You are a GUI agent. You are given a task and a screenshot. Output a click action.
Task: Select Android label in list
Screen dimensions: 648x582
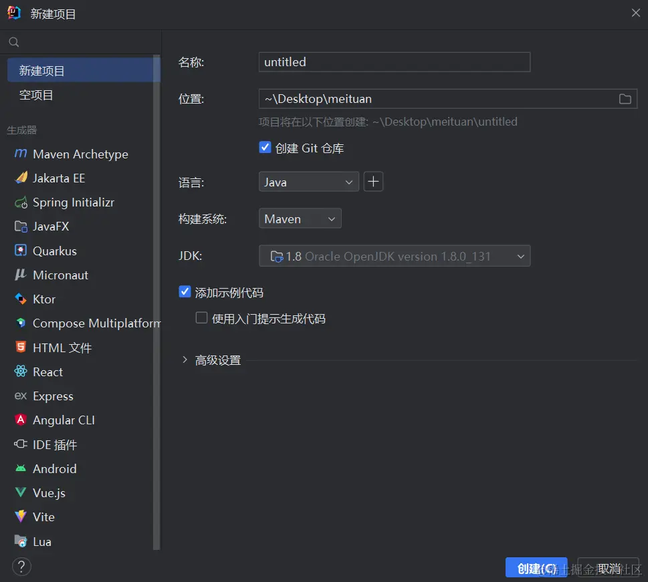point(55,468)
